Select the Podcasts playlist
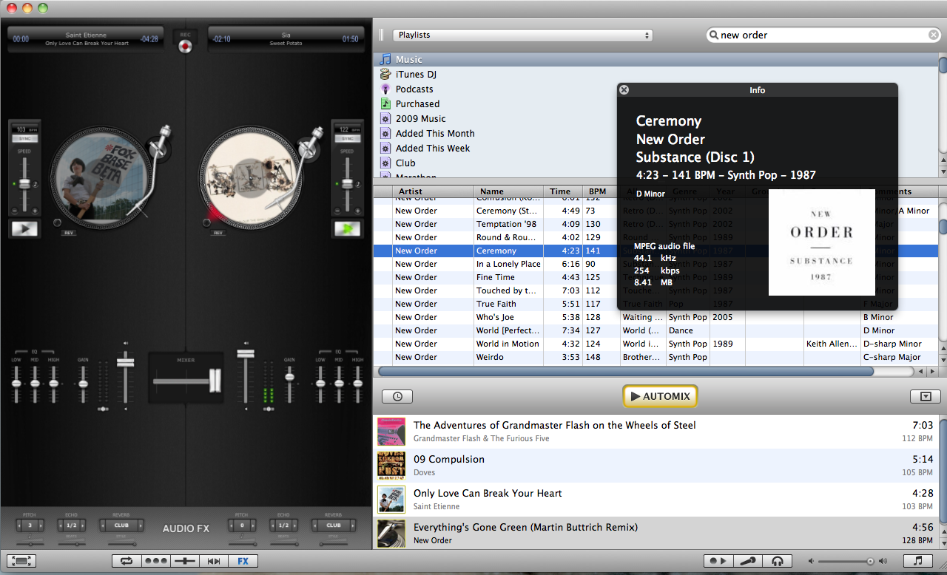This screenshot has width=947, height=575. [x=414, y=89]
